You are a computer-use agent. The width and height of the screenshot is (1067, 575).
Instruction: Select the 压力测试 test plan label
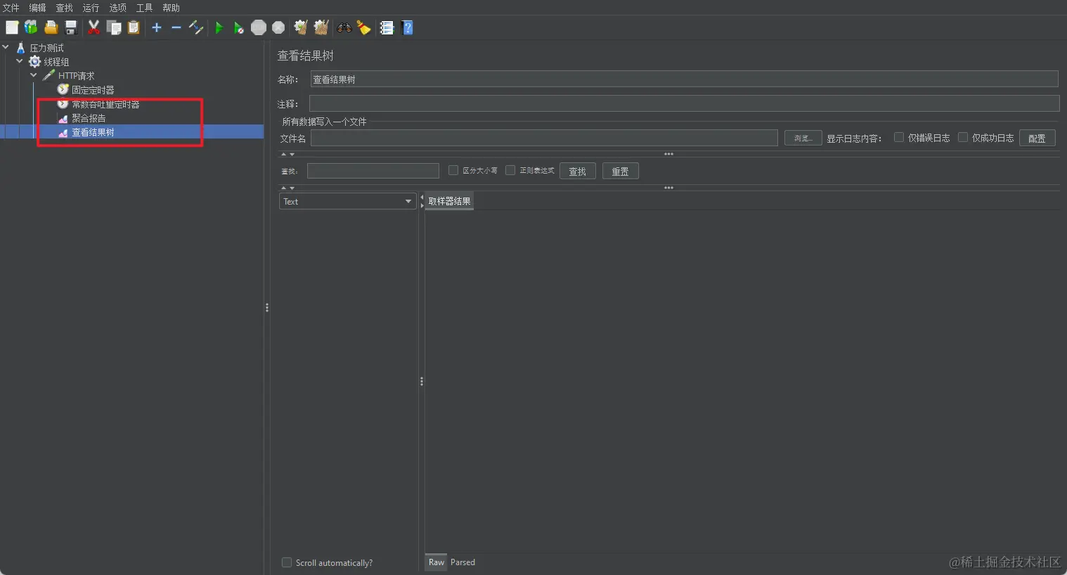(x=46, y=48)
